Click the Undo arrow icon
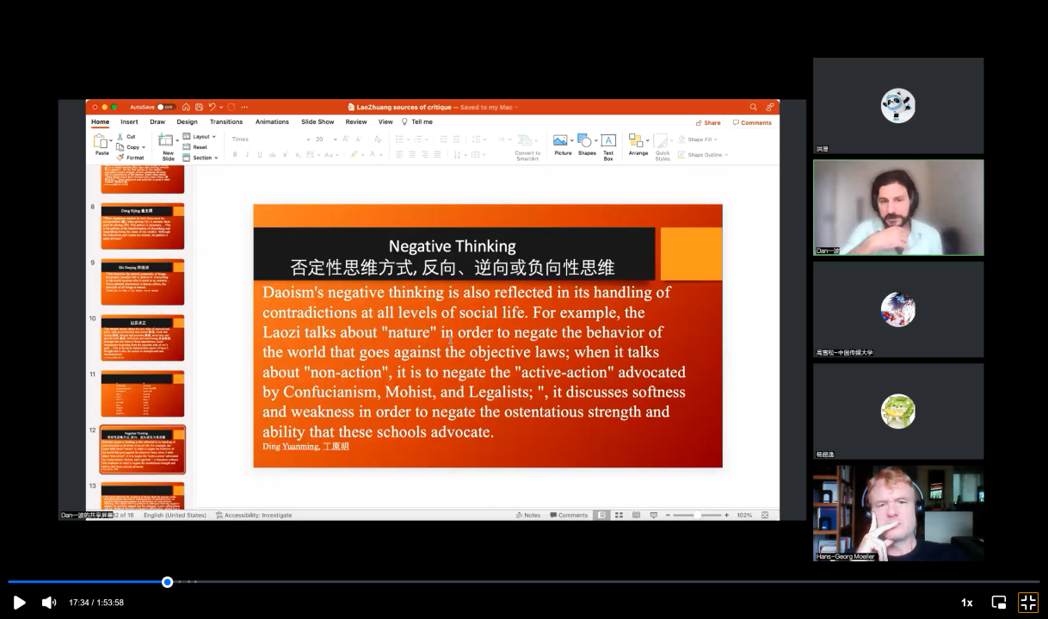 click(212, 107)
